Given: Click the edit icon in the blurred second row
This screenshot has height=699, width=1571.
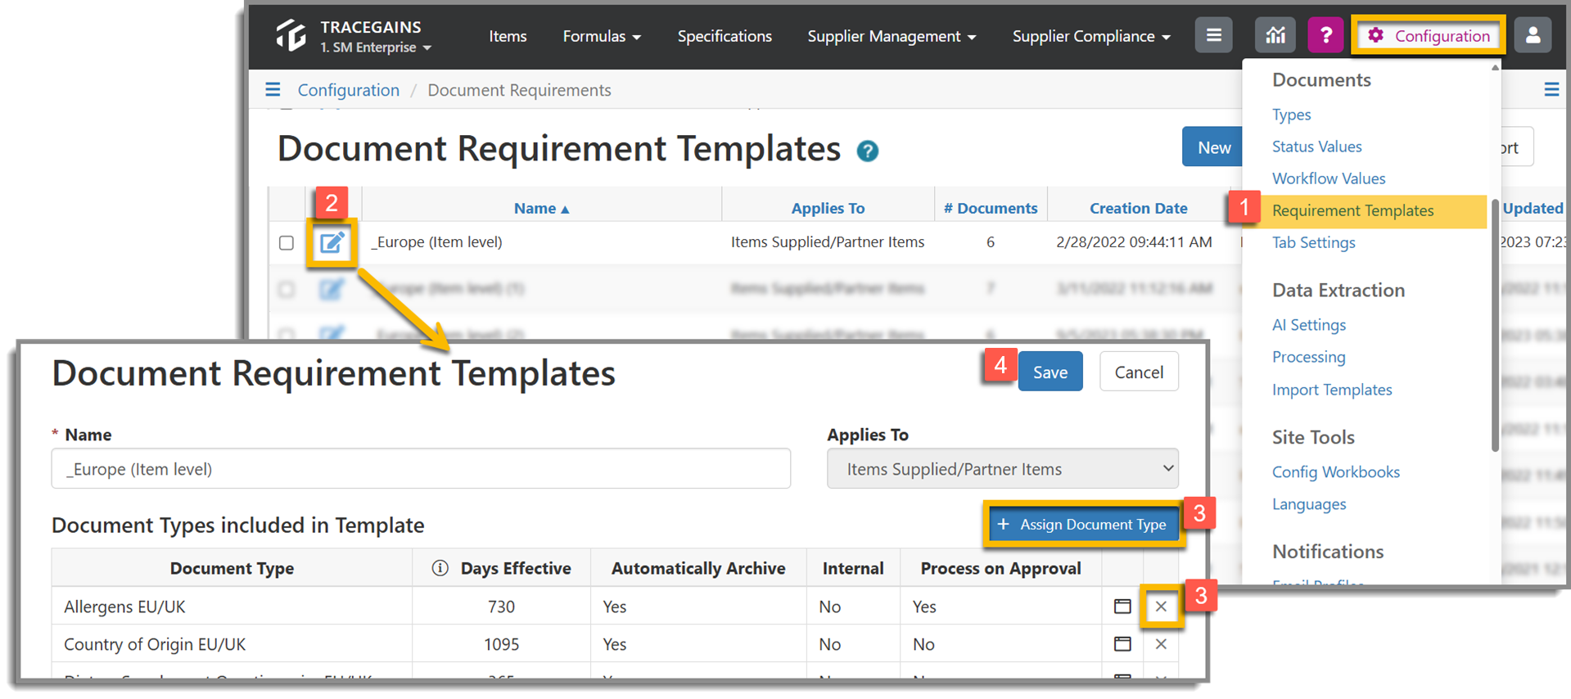Looking at the screenshot, I should (x=332, y=289).
